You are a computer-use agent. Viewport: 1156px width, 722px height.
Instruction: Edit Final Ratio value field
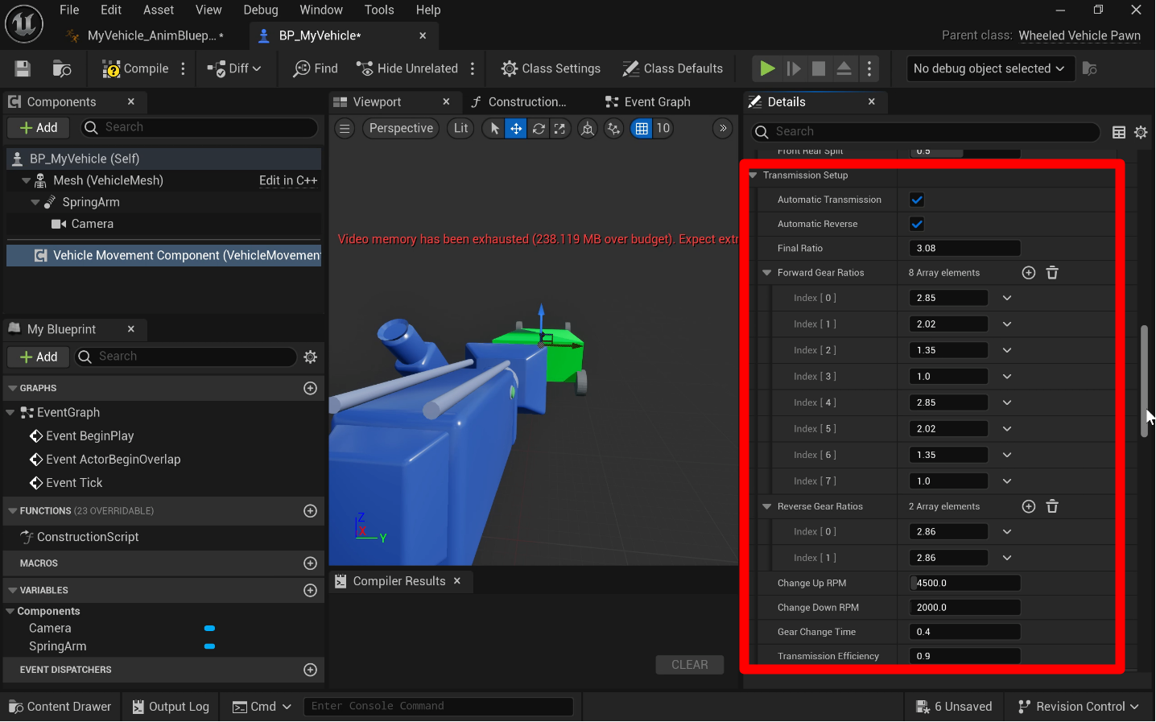click(964, 248)
